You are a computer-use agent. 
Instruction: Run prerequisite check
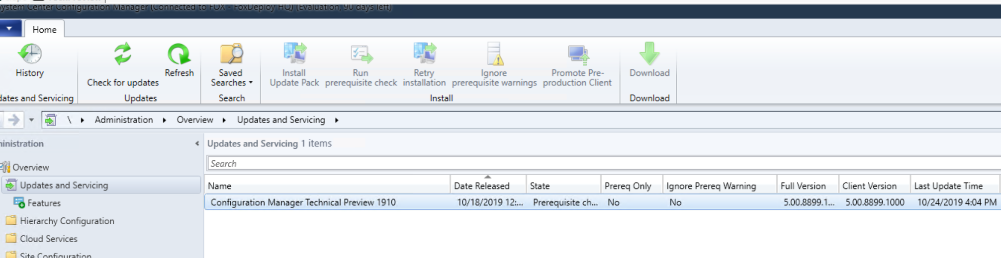(361, 54)
